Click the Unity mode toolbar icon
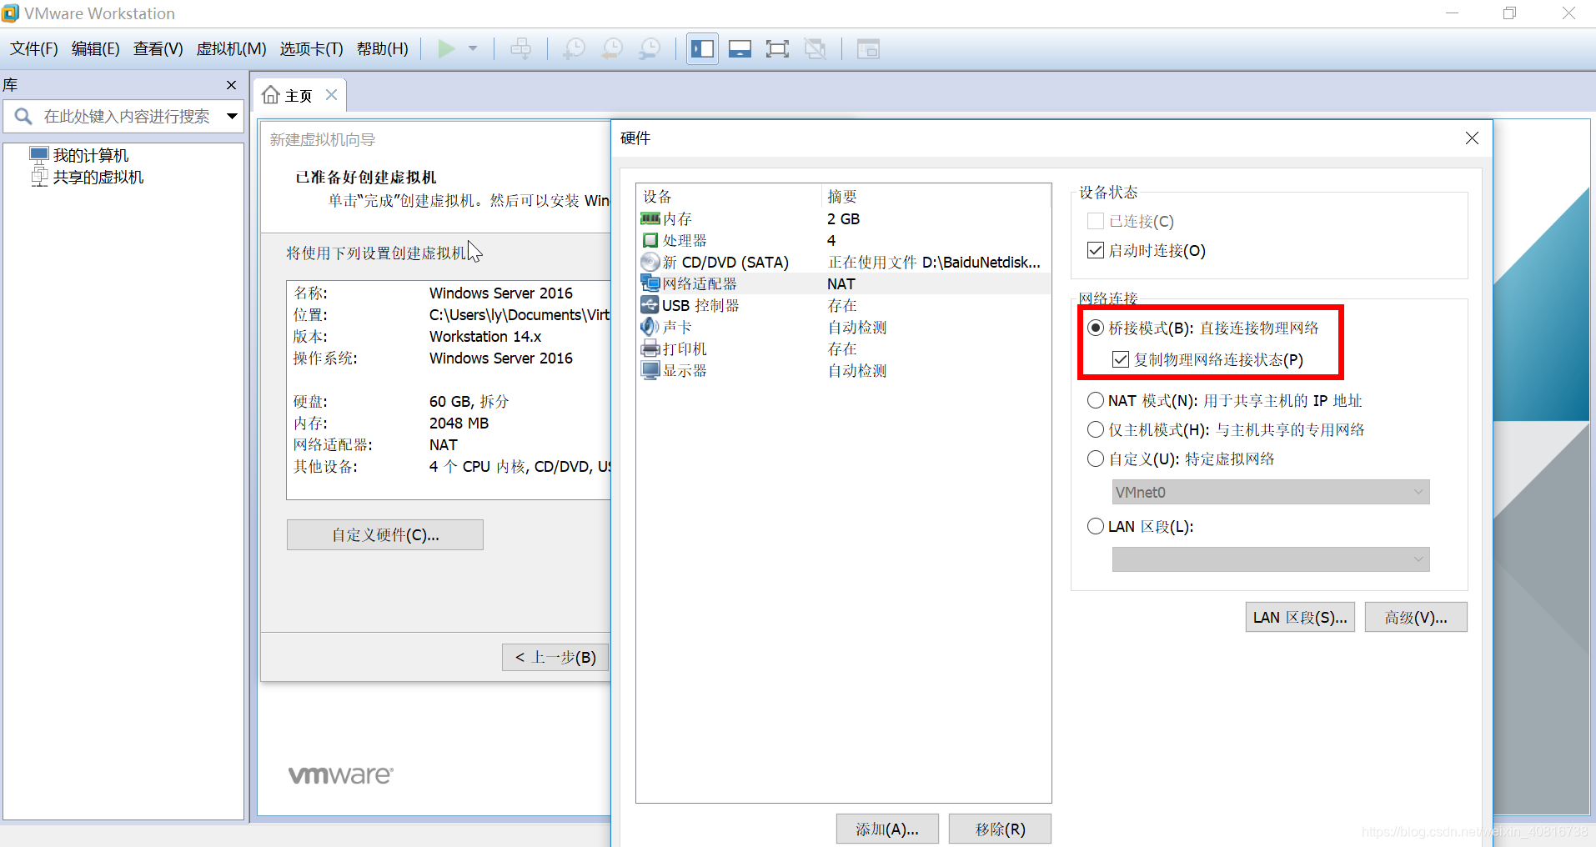Screen dimensions: 1596x847 point(815,49)
